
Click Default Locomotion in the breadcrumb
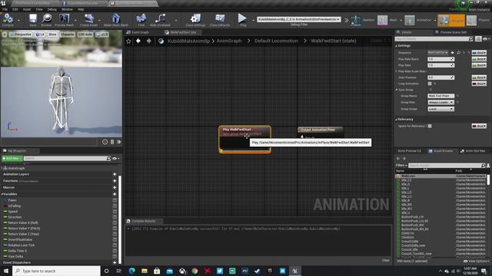point(276,41)
